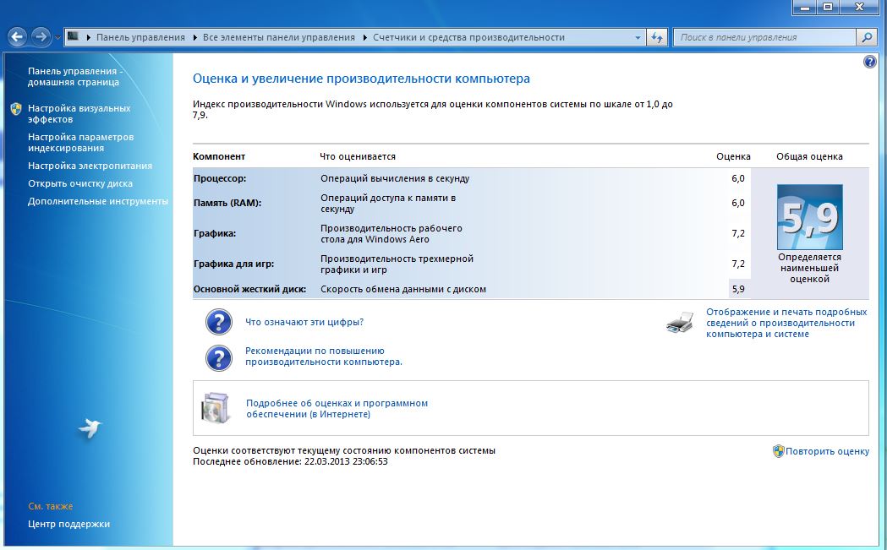Click question icon beside 'Рекомендации по повышению'
Image resolution: width=887 pixels, height=550 pixels.
pos(219,358)
